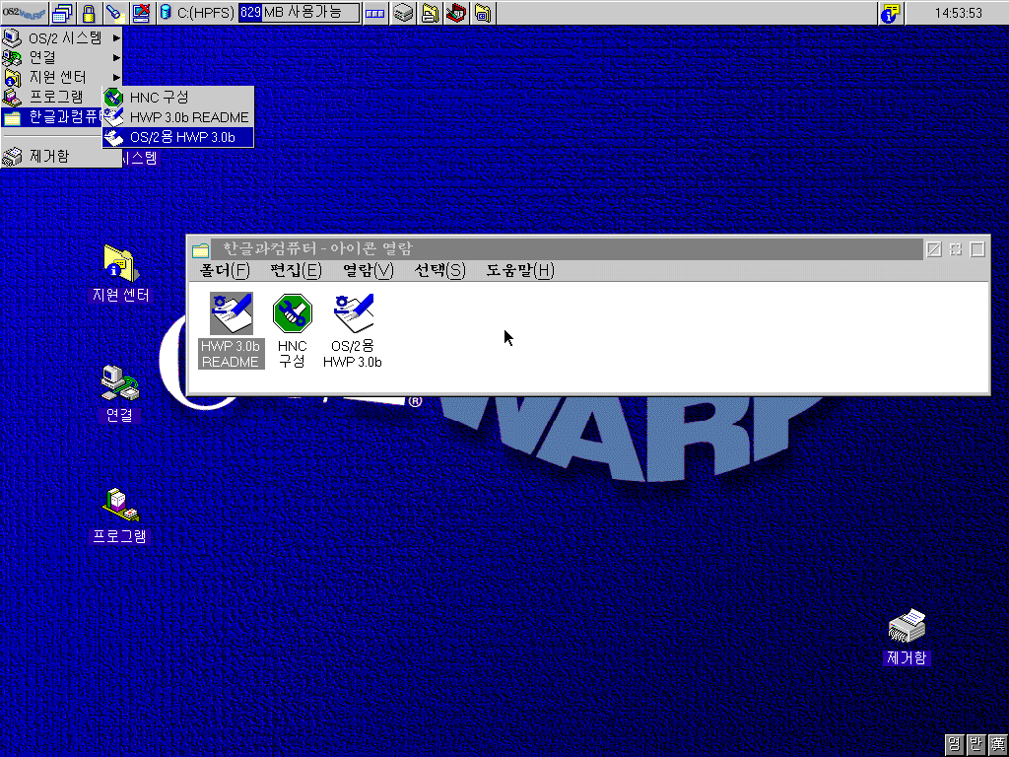Open the last folder icon in WarpCenter tray
This screenshot has height=757, width=1009.
[483, 12]
